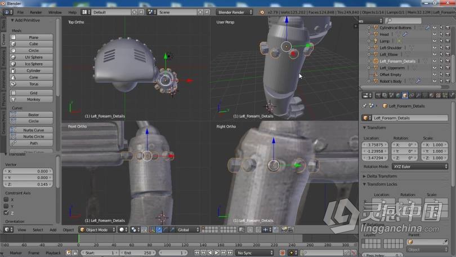The width and height of the screenshot is (456, 257).
Task: Open the pivot point selector icon
Action: pos(135,229)
